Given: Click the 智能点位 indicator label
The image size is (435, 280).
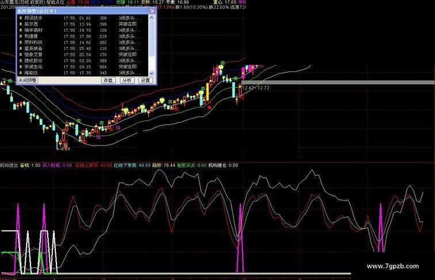Looking at the screenshot, I should [55, 2].
